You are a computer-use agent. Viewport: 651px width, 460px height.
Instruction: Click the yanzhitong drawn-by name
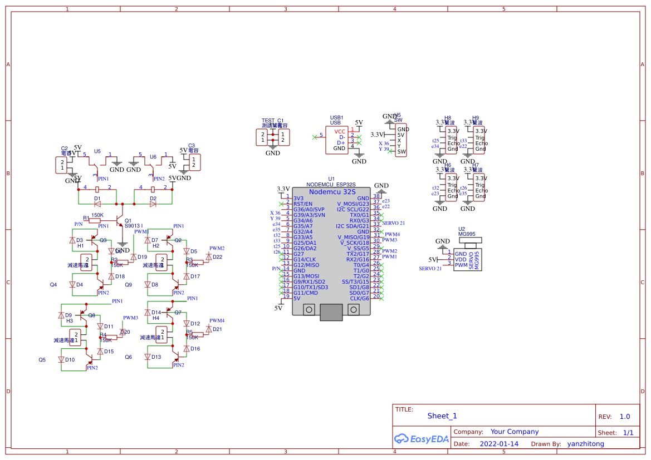tap(585, 443)
